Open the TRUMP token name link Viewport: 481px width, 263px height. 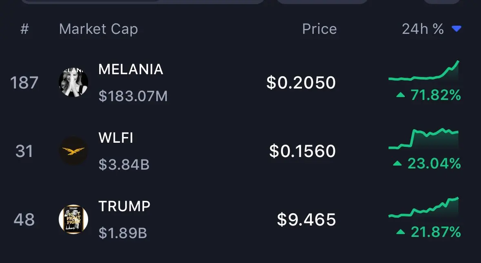pyautogui.click(x=124, y=206)
